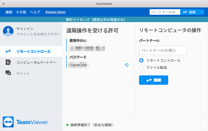
Task: Select the リモートコントロール radio button
Action: coord(141,60)
